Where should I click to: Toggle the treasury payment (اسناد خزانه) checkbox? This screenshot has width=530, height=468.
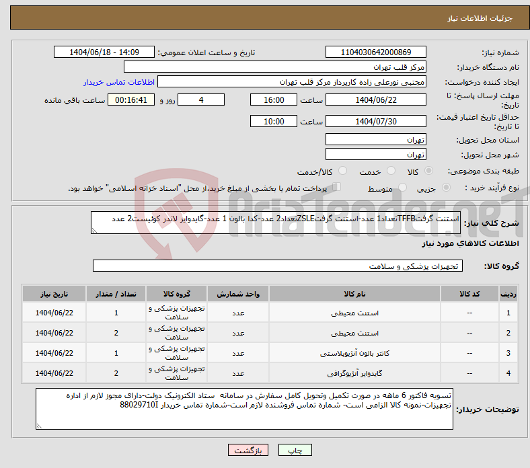click(x=337, y=188)
